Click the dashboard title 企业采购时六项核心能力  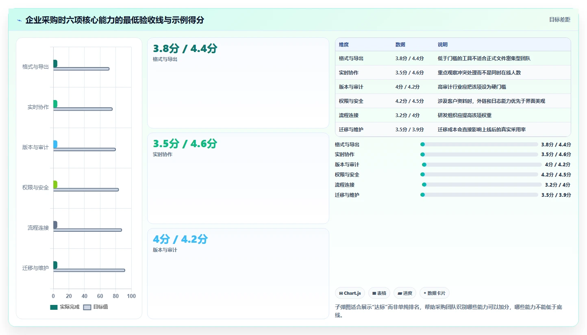(x=115, y=20)
